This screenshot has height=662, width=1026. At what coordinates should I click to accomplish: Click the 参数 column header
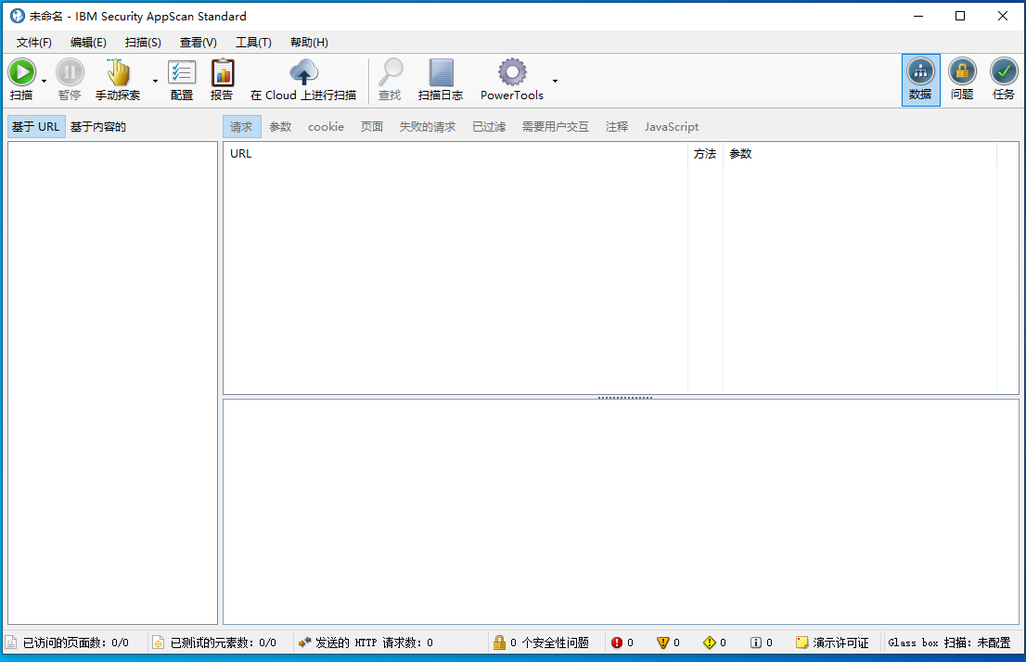coord(859,154)
